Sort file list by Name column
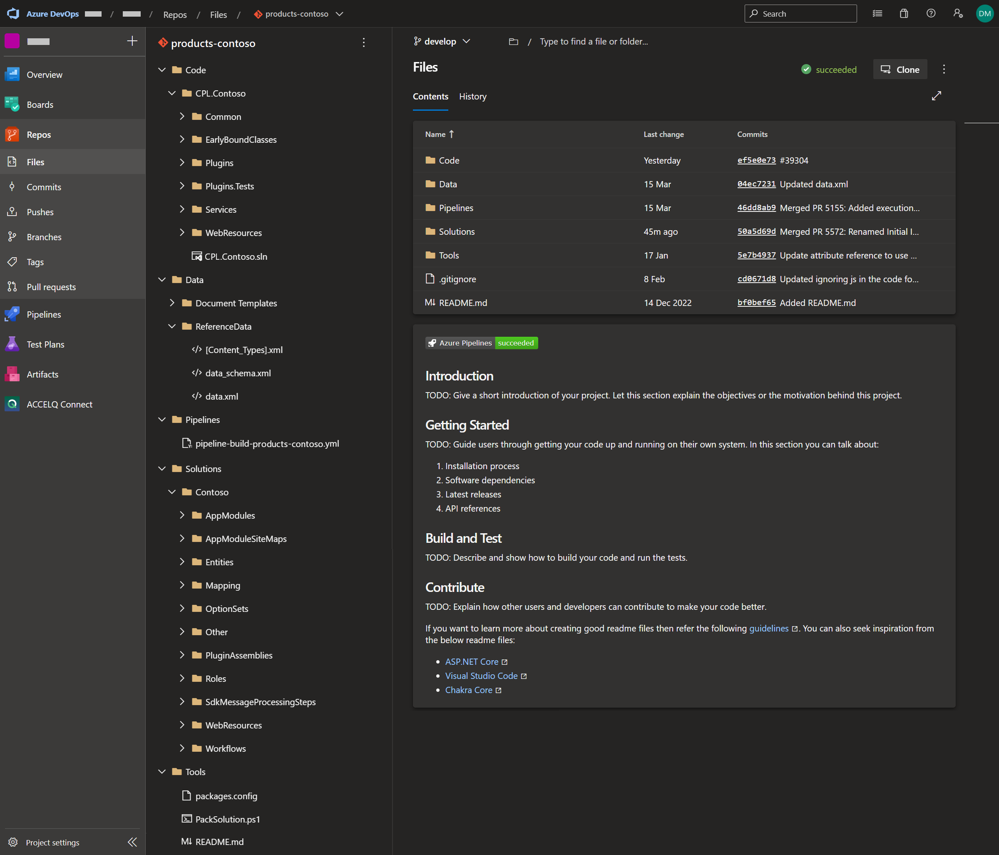This screenshot has height=855, width=999. (x=435, y=134)
